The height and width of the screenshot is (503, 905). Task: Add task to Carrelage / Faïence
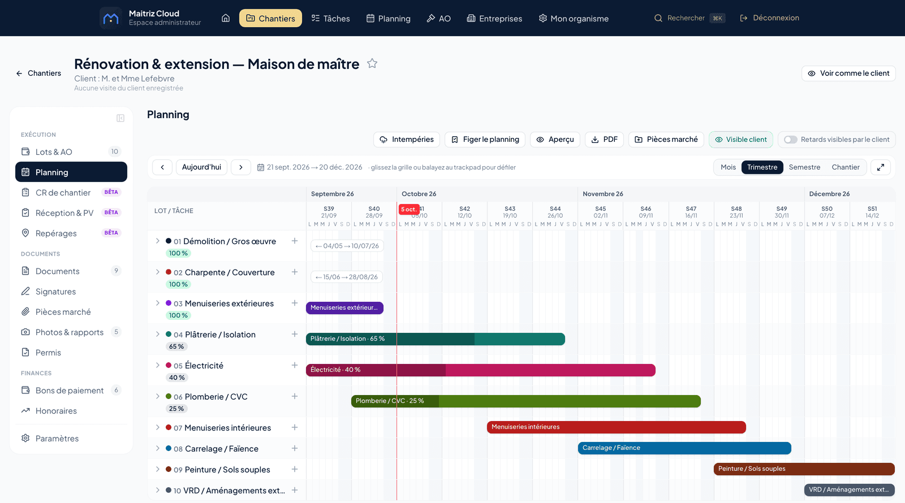295,448
